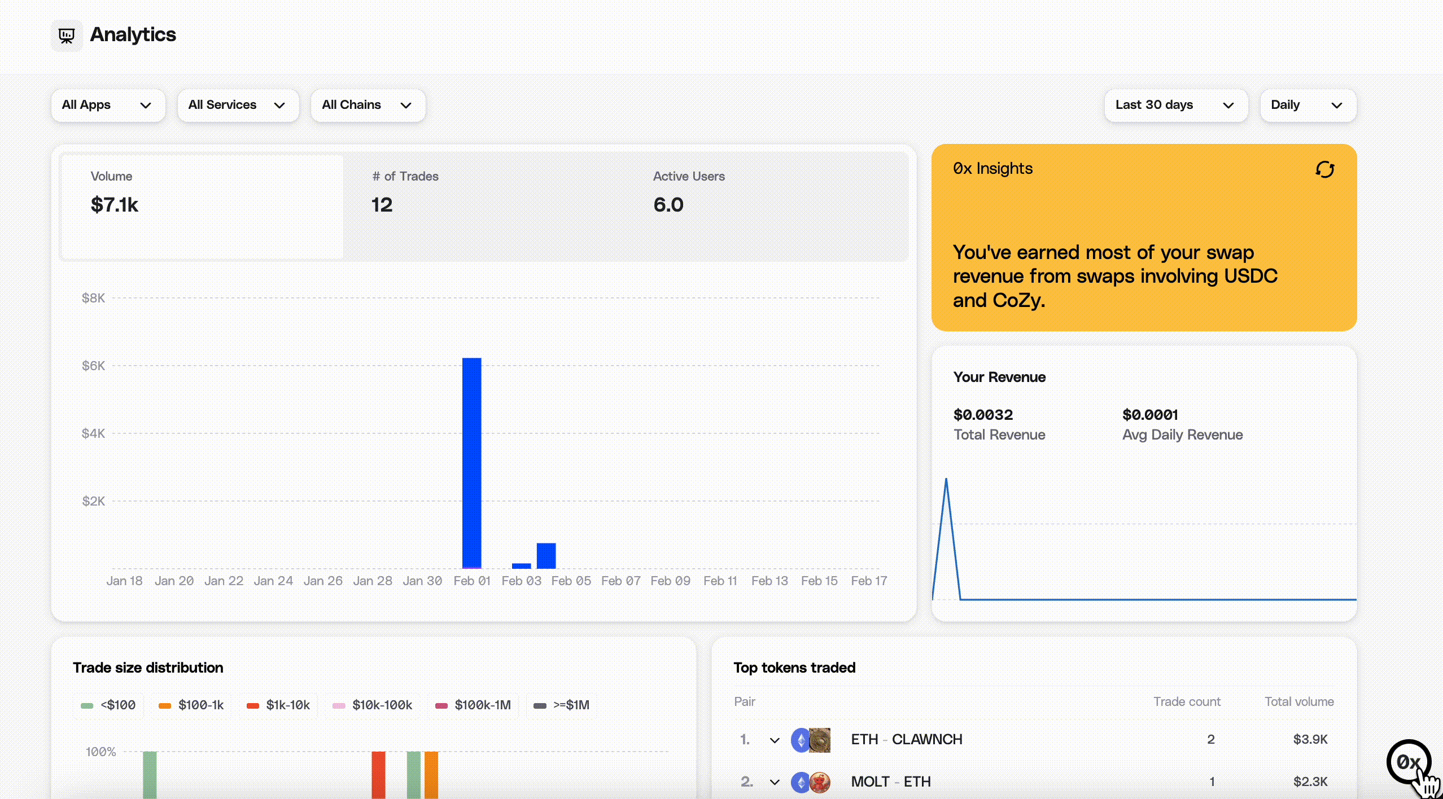Click the tall Feb 01 volume bar

(x=471, y=463)
